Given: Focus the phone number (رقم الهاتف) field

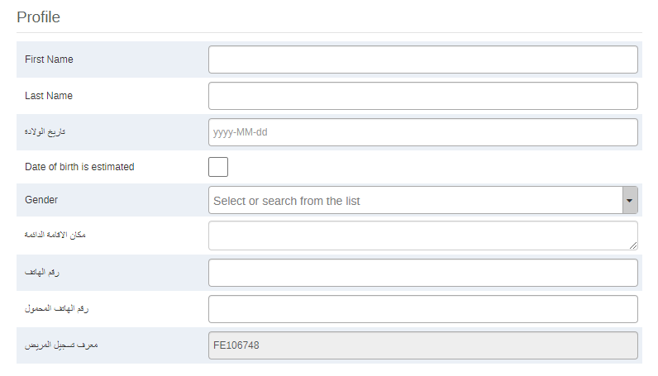Looking at the screenshot, I should click(422, 273).
